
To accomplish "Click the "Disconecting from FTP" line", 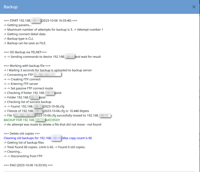I will click(x=23, y=156).
